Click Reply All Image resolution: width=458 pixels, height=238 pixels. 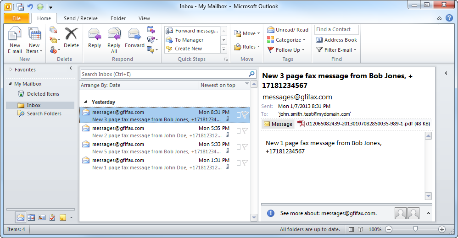pos(114,40)
